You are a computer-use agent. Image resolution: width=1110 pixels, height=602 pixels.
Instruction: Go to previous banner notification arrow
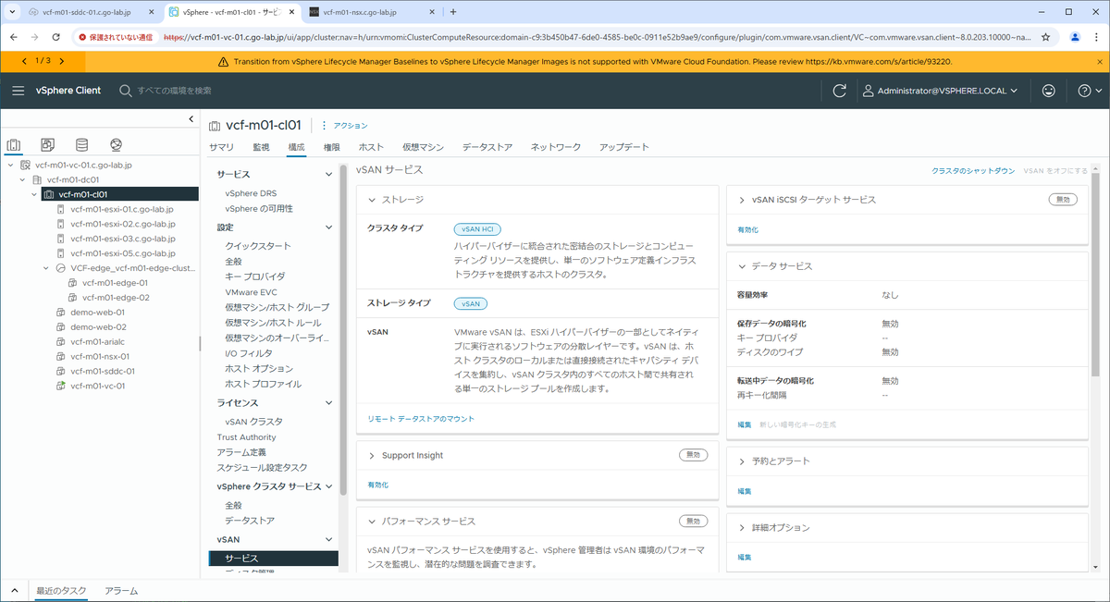pyautogui.click(x=25, y=61)
